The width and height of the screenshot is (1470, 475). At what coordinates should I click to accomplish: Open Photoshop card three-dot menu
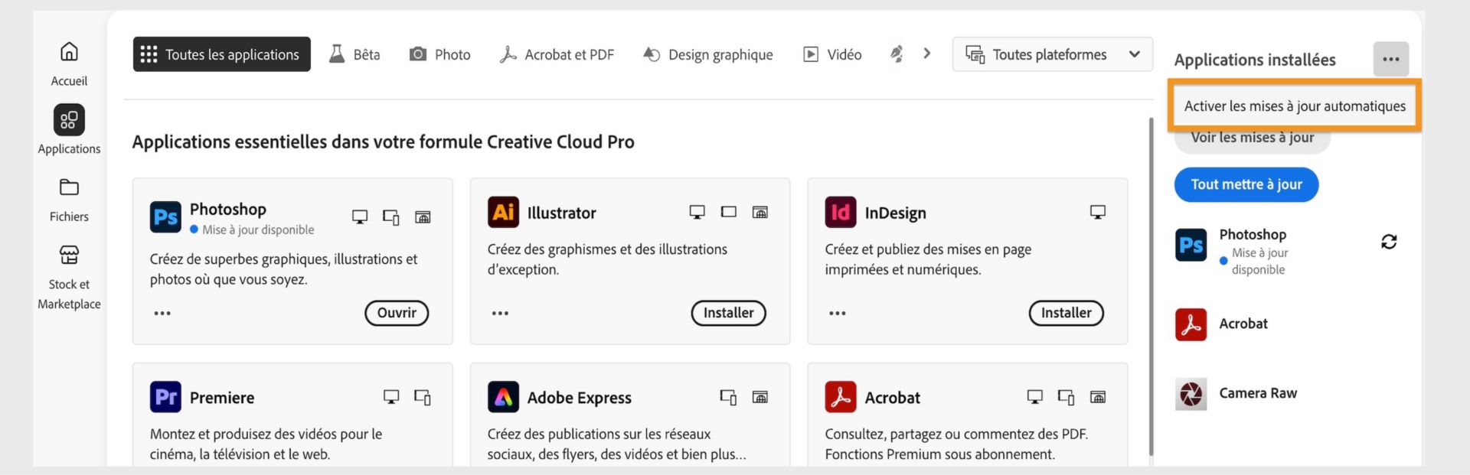point(162,313)
